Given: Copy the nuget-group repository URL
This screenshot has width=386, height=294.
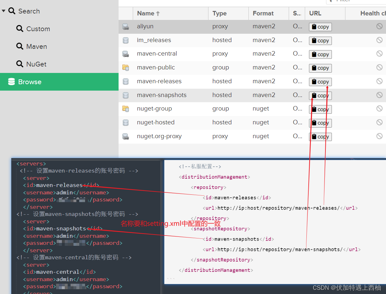Looking at the screenshot, I should [320, 109].
